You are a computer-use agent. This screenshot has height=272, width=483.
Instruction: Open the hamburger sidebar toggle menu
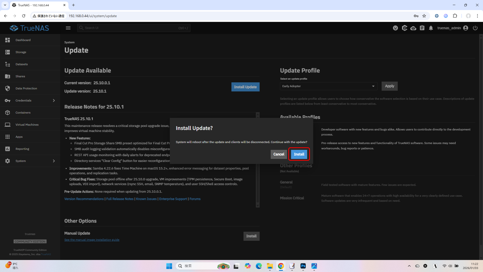[68, 28]
